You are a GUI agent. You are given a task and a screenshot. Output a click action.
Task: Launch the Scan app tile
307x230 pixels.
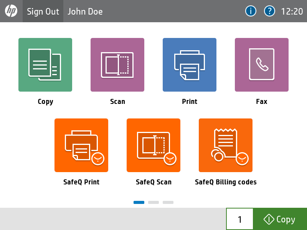117,65
